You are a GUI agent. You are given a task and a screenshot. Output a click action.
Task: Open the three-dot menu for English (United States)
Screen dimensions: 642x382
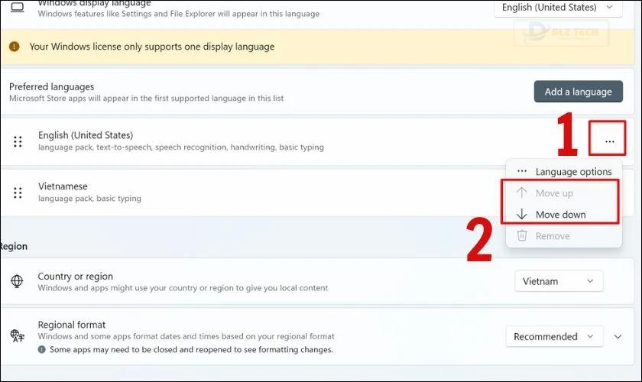tap(609, 141)
